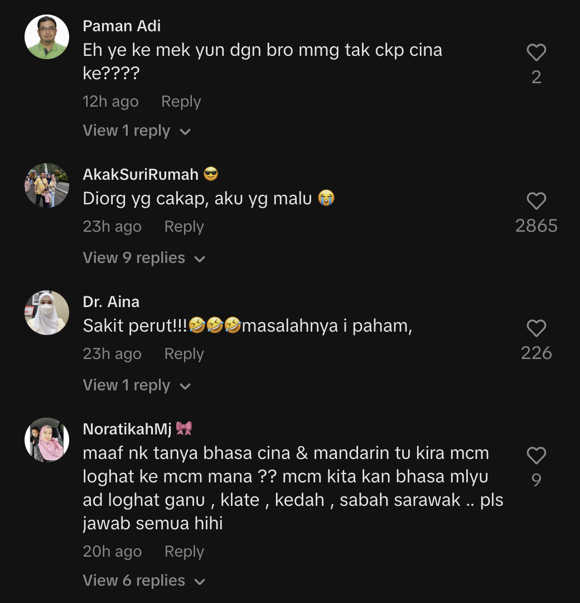Heart NoratikahMj's comment about loghat
Image resolution: width=580 pixels, height=603 pixels.
536,456
